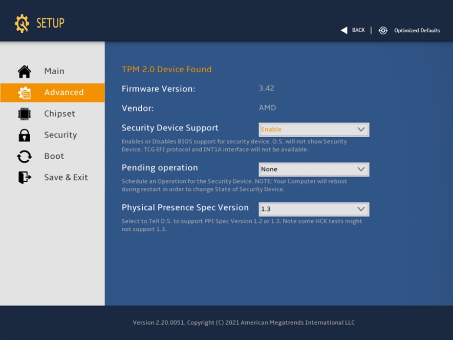Switch to the Chipset menu tab
The image size is (453, 340).
(59, 114)
